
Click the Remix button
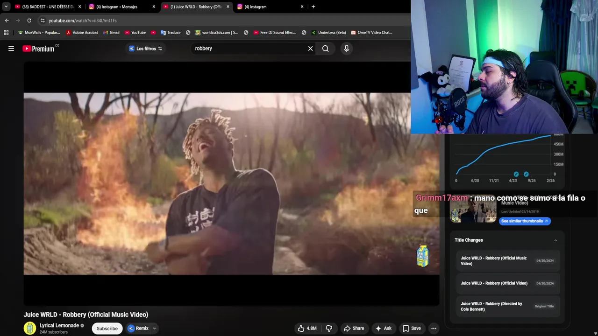139,329
